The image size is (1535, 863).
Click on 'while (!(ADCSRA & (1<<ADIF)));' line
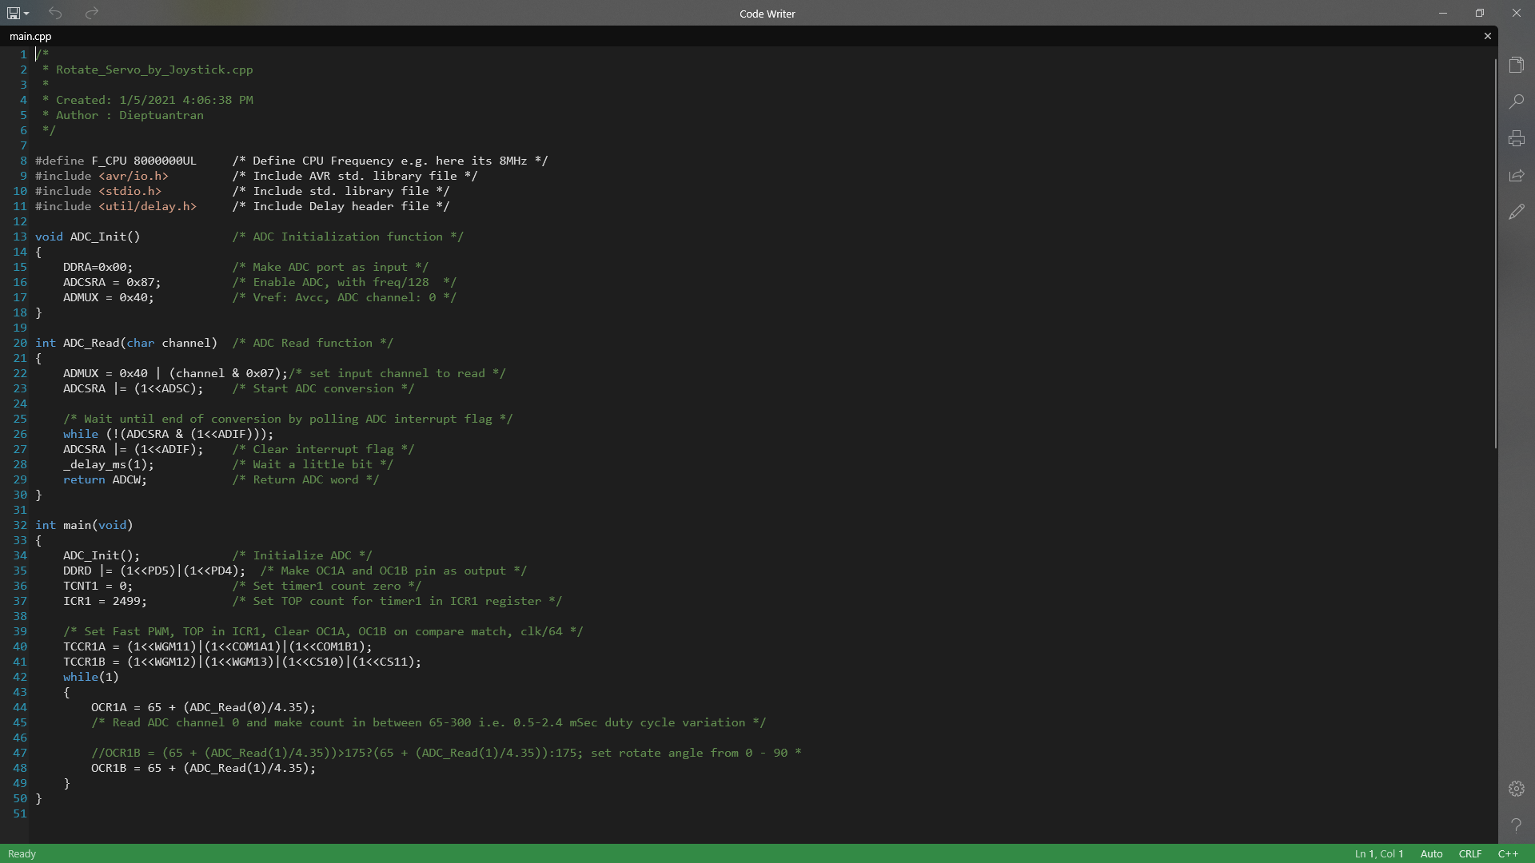coord(169,434)
